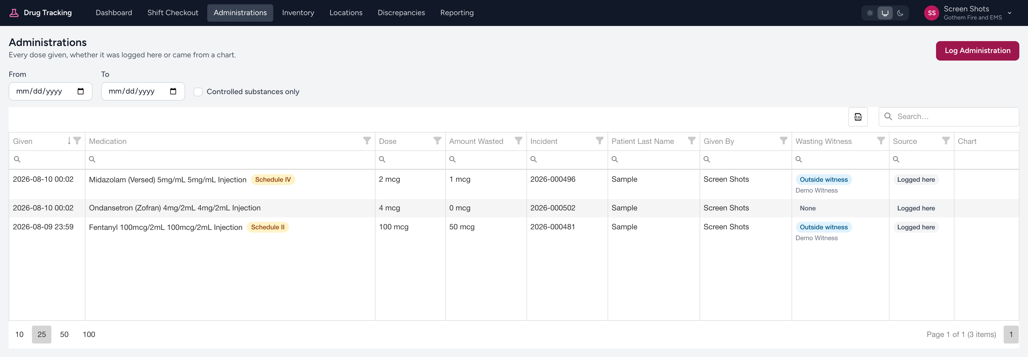The image size is (1028, 357).
Task: Switch to light theme sun icon
Action: (x=870, y=13)
